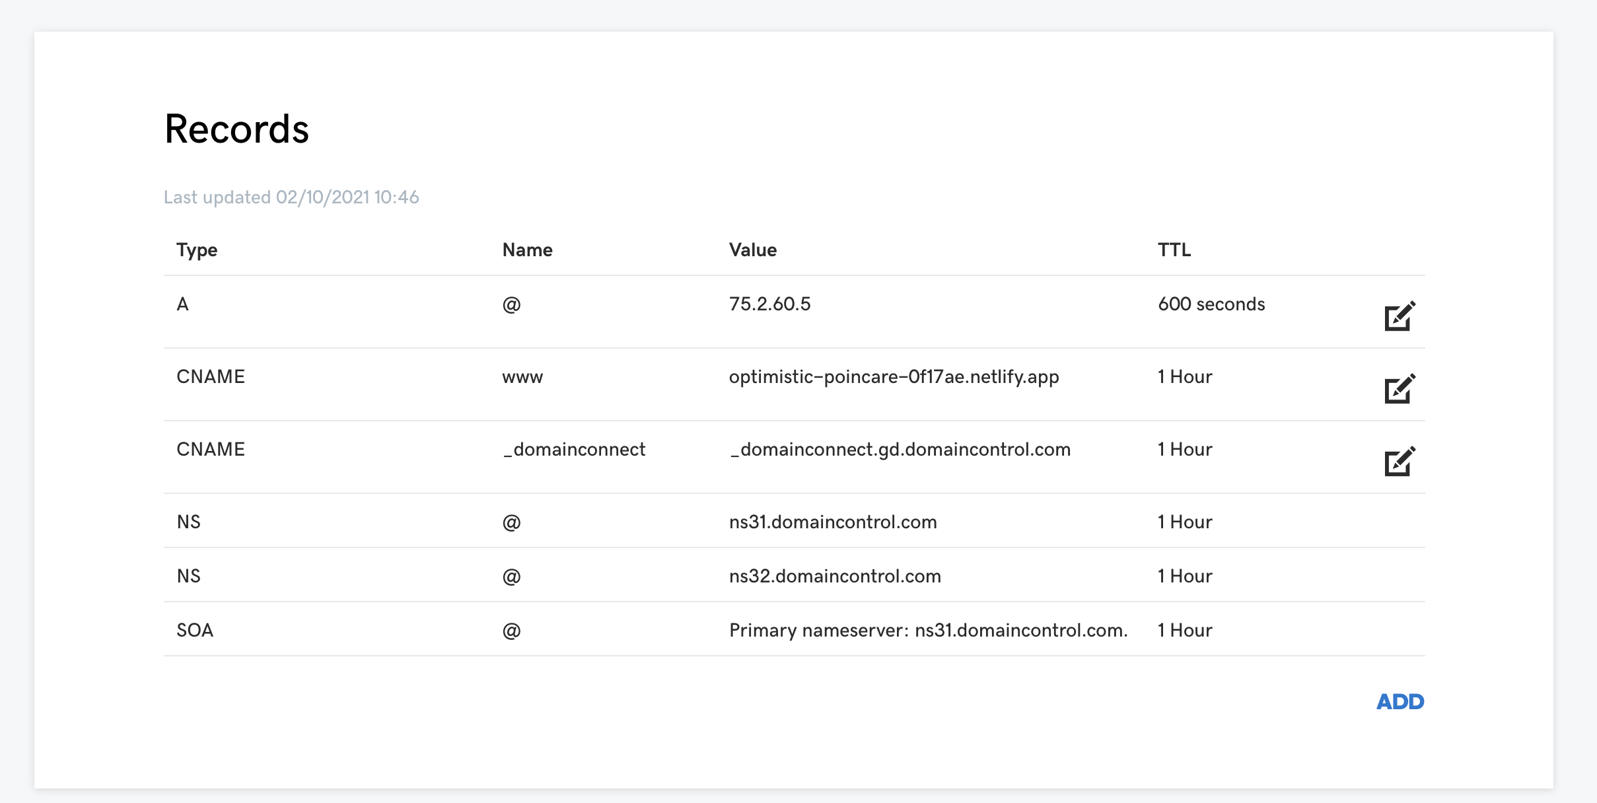Screen dimensions: 1597x803
Task: Select the Type column header
Action: (197, 250)
